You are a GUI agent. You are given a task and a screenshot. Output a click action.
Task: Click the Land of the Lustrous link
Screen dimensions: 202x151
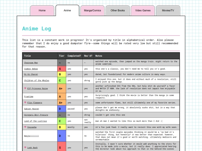click(36, 121)
